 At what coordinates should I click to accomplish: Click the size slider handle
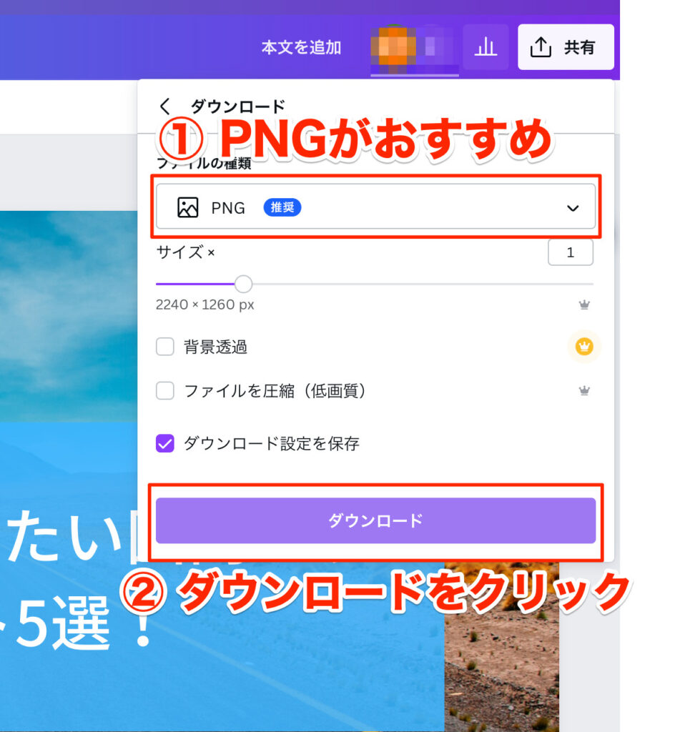click(243, 284)
